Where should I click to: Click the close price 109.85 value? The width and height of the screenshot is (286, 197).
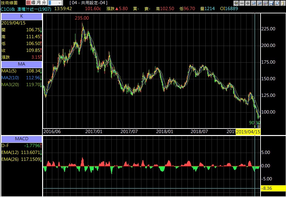[33, 50]
